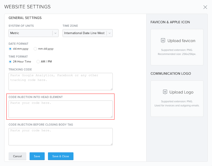The width and height of the screenshot is (212, 166).
Task: Click the International Date Line West field
Action: [x=88, y=33]
